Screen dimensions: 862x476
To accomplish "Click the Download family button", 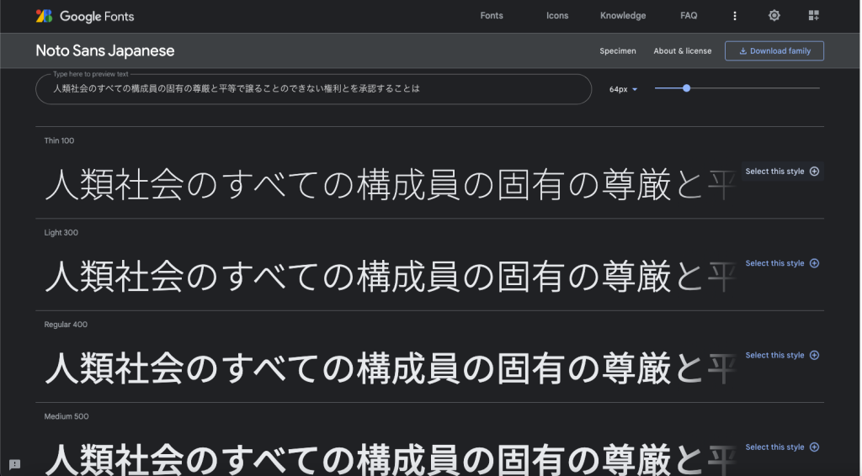I will coord(774,51).
